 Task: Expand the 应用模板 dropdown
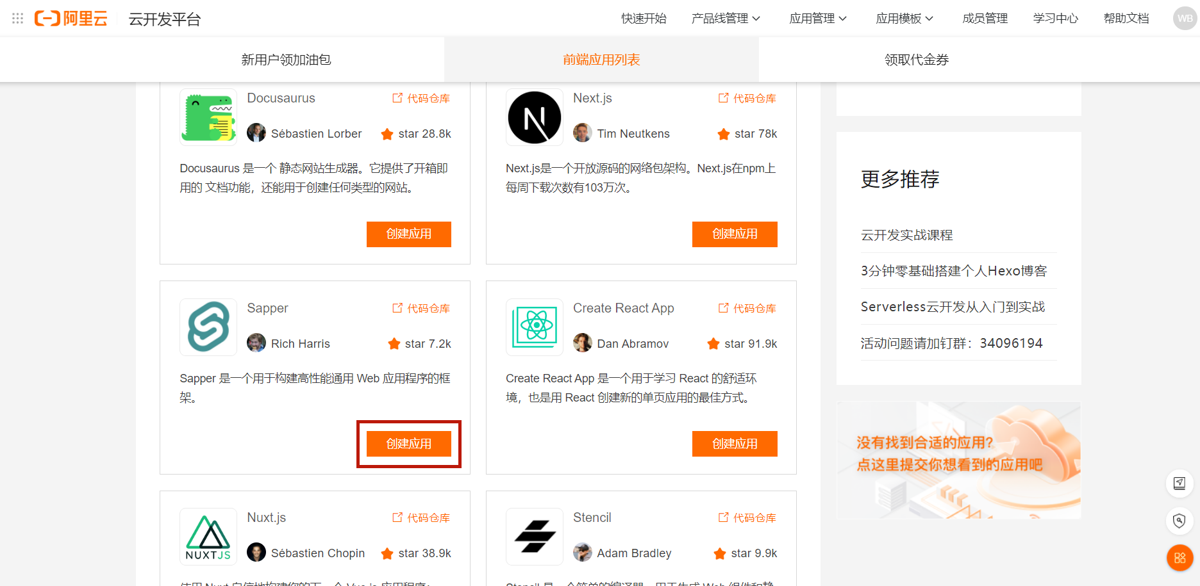point(904,19)
